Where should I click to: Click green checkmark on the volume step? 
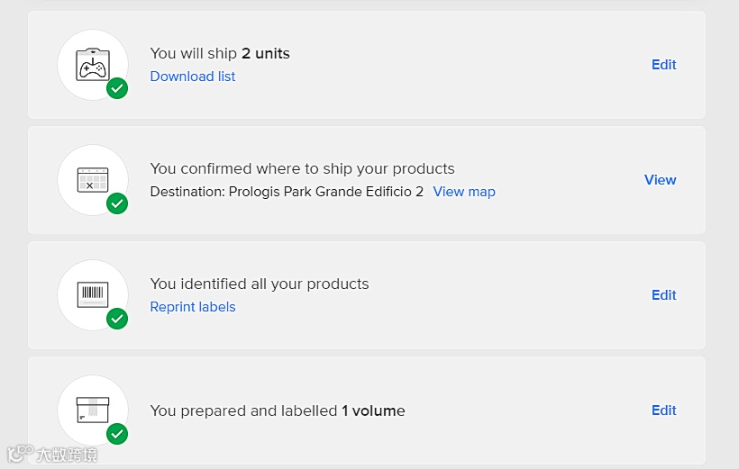click(x=117, y=434)
